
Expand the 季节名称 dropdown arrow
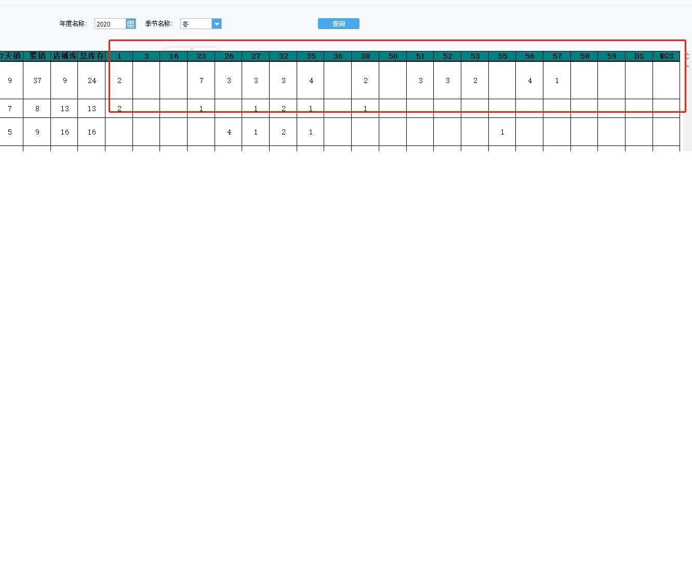pos(217,24)
